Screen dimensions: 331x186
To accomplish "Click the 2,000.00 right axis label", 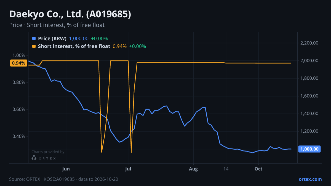I will pyautogui.click(x=309, y=61).
